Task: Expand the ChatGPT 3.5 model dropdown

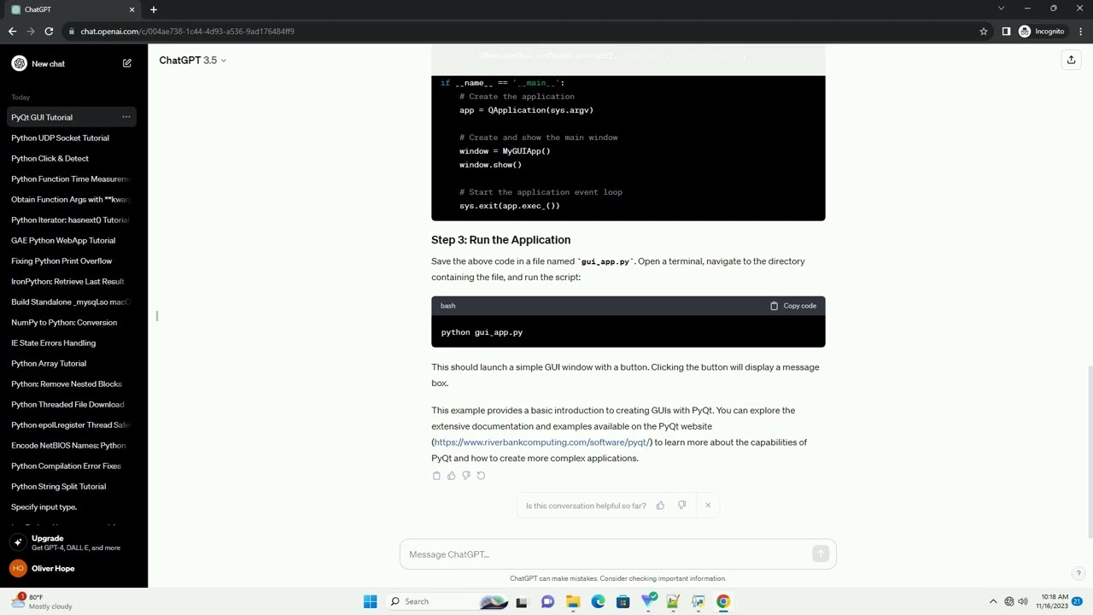Action: coord(193,61)
